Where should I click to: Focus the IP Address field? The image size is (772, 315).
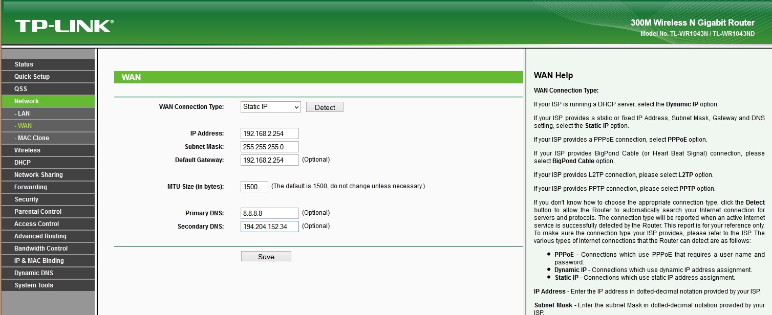270,133
